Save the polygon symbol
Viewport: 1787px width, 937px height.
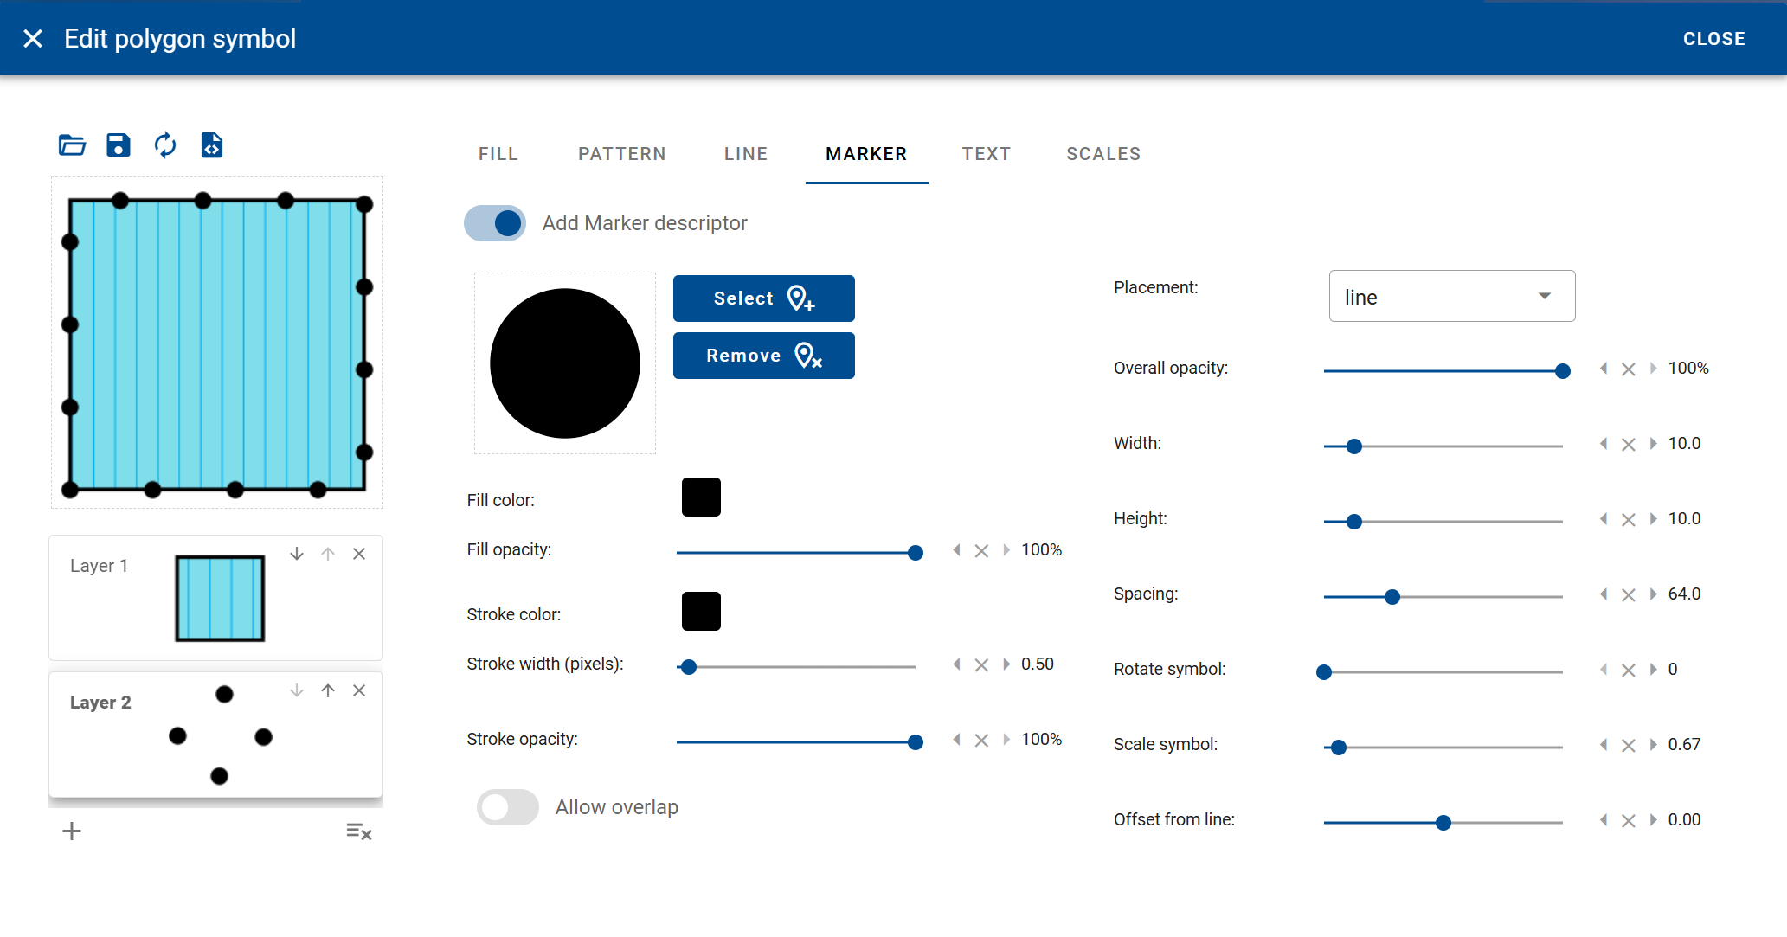[x=119, y=145]
